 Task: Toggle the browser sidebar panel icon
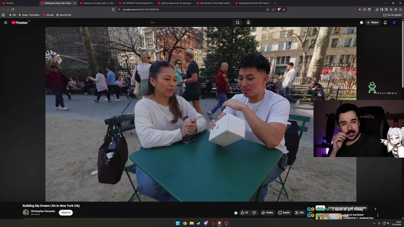[x=381, y=9]
